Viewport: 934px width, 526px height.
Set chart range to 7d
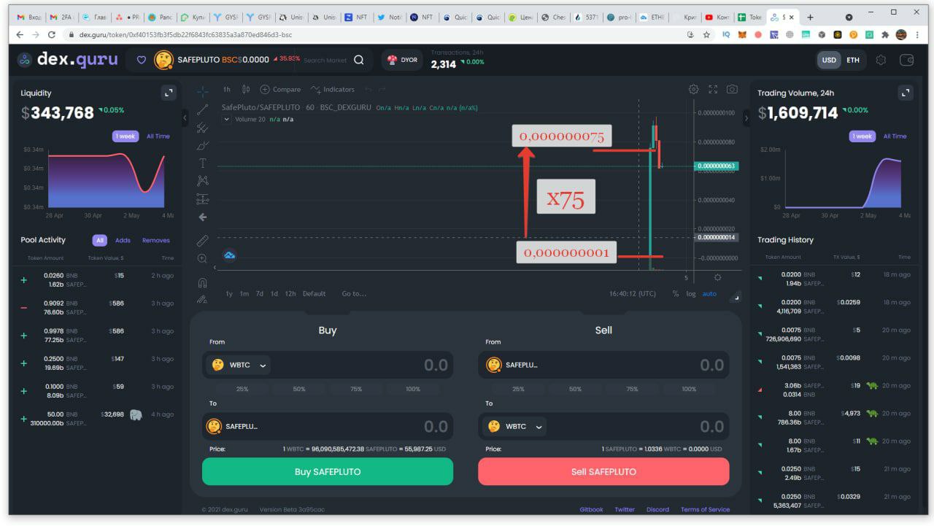click(259, 293)
